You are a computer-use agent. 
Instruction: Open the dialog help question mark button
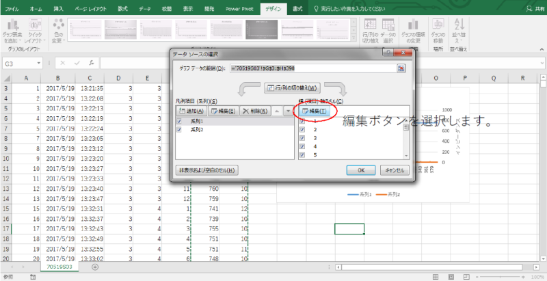tap(388, 53)
